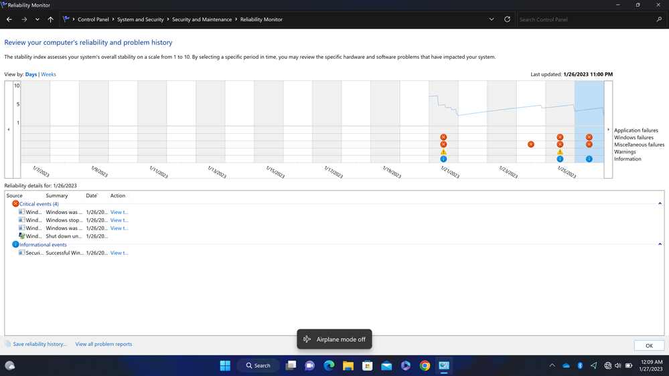Open the weather widget on the taskbar
Image resolution: width=669 pixels, height=376 pixels.
[10, 365]
